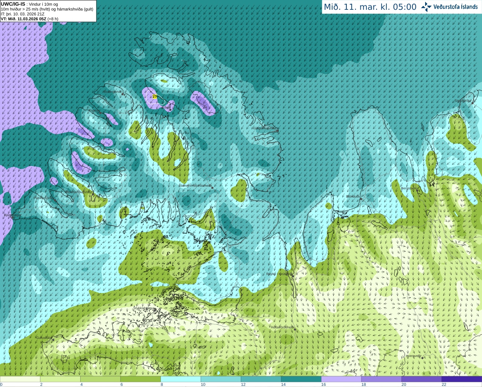The width and height of the screenshot is (482, 387).
Task: Click the 6–8 m/s olive green swatch
Action: (140, 379)
